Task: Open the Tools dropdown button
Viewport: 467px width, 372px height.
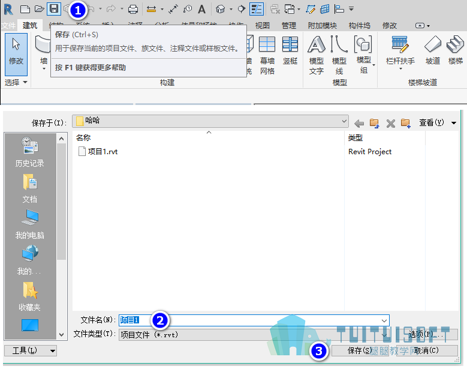Action: [x=31, y=350]
